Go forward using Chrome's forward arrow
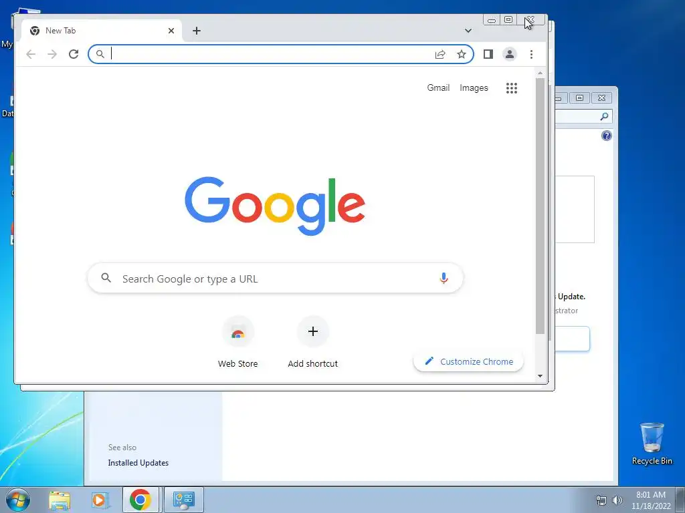 [x=52, y=54]
